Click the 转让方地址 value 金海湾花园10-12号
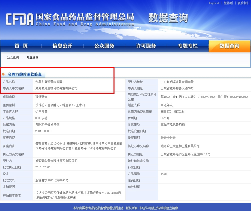251x211 pixels. (185, 154)
